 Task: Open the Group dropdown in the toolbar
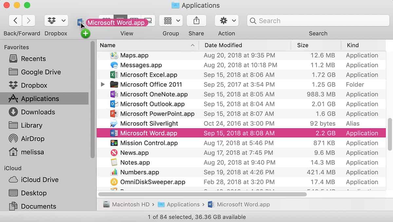(x=171, y=20)
